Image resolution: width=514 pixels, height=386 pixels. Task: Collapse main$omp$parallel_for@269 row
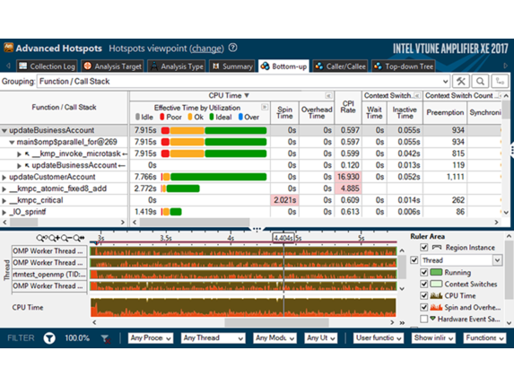coord(12,143)
